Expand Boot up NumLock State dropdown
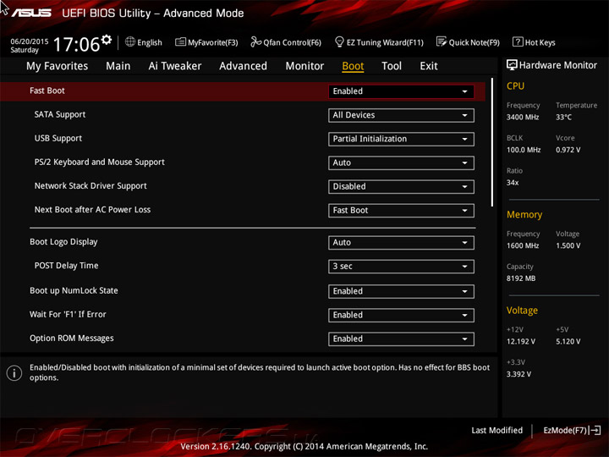Screen dimensions: 609x457 coord(401,291)
